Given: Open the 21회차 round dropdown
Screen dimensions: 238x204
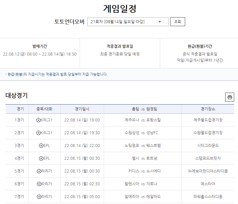Looking at the screenshot, I should (x=128, y=22).
